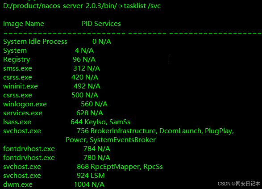Select the dwm.exe process row

(x=54, y=185)
